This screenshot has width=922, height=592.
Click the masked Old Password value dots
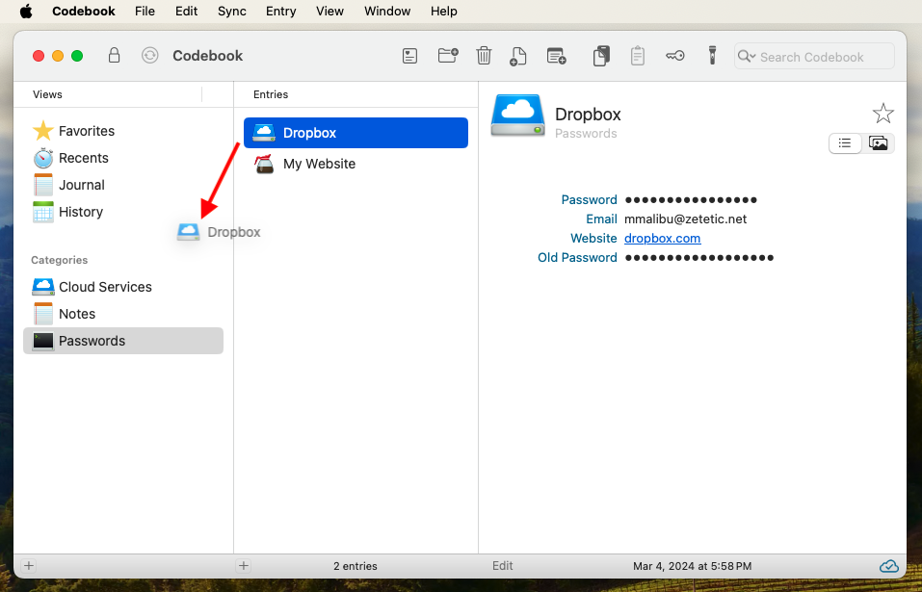(699, 258)
